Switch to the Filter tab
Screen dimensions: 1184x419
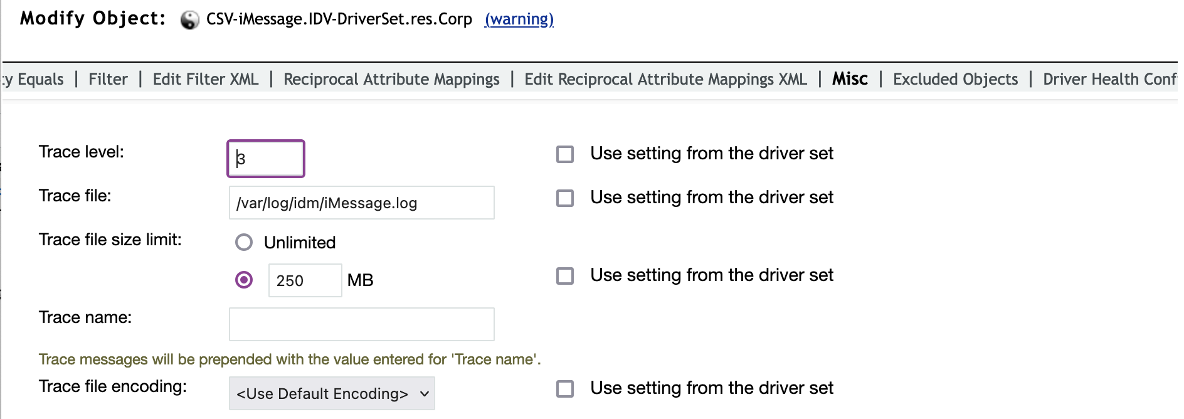108,79
